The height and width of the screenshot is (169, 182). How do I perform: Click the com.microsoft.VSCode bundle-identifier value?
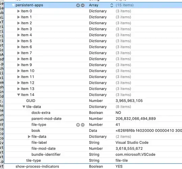pos(135,155)
